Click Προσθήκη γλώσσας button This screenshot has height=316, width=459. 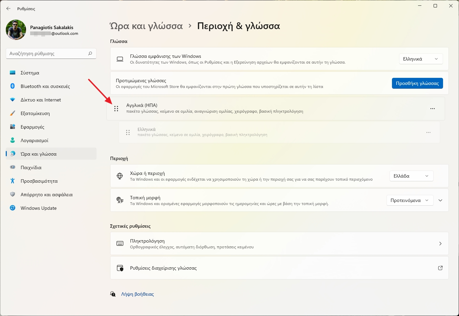(x=417, y=83)
